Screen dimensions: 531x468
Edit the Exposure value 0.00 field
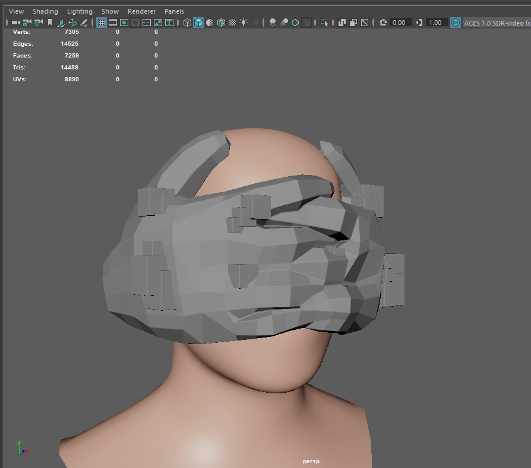(x=400, y=23)
